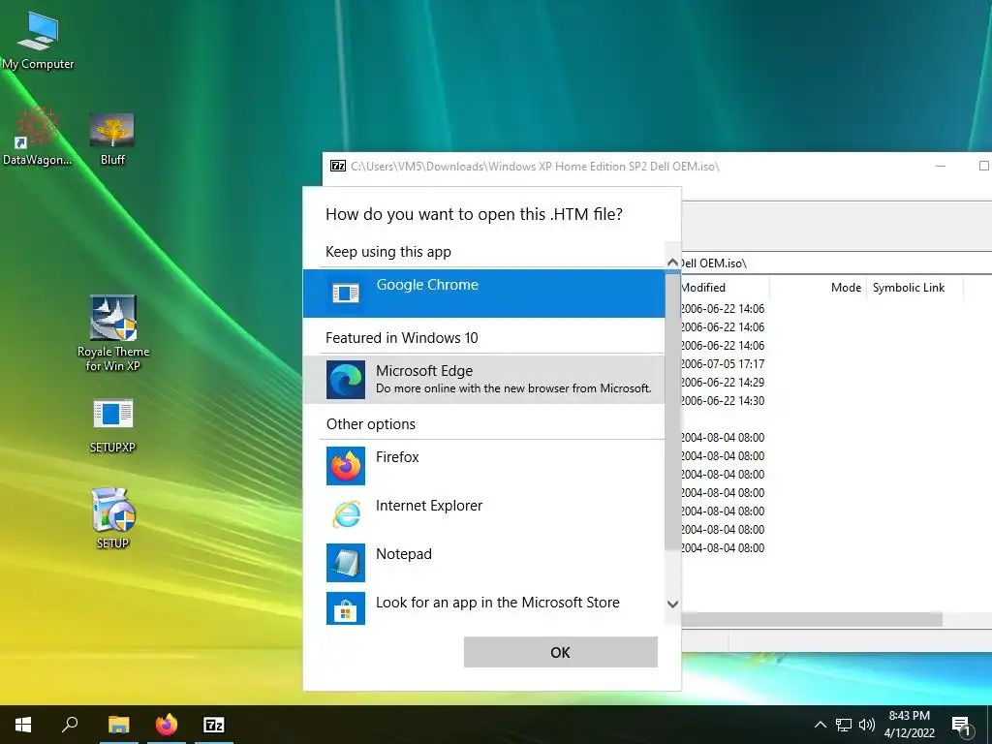Look for an app in the Microsoft Store
Viewport: 992px width, 744px height.
pos(484,608)
